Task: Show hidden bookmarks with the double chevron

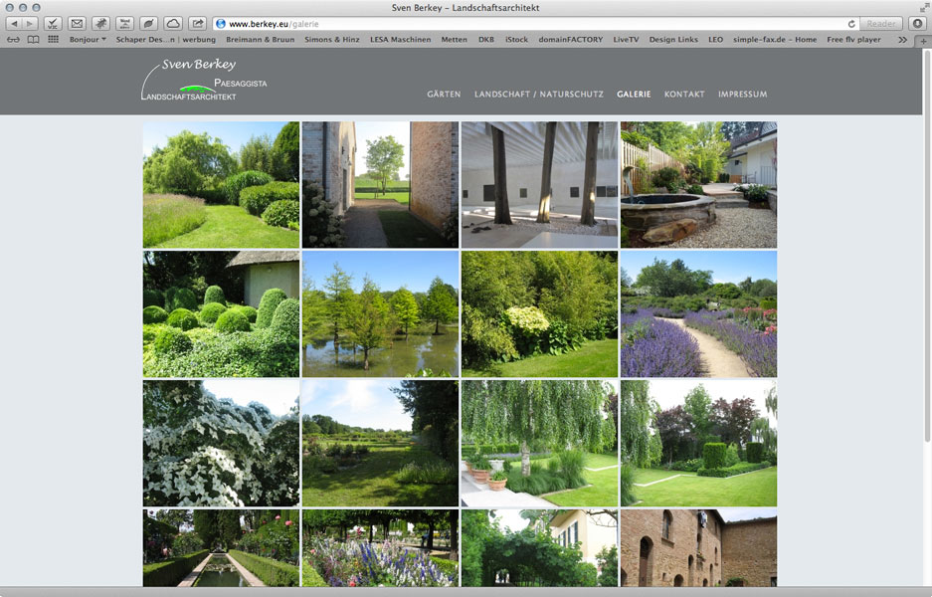Action: point(902,40)
